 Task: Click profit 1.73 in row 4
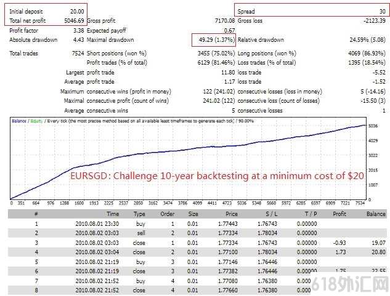341,252
